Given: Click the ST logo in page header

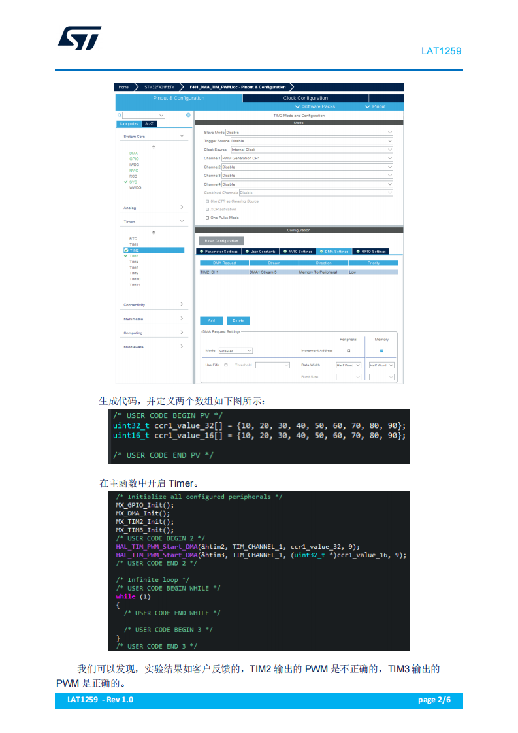Looking at the screenshot, I should coord(80,38).
